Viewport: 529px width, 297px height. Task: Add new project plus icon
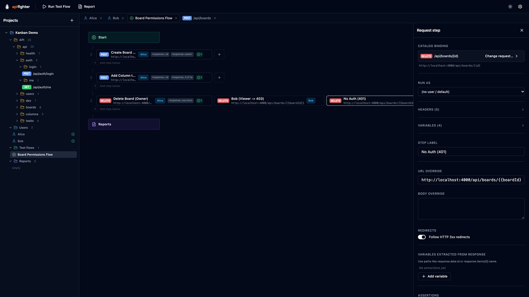tap(72, 20)
